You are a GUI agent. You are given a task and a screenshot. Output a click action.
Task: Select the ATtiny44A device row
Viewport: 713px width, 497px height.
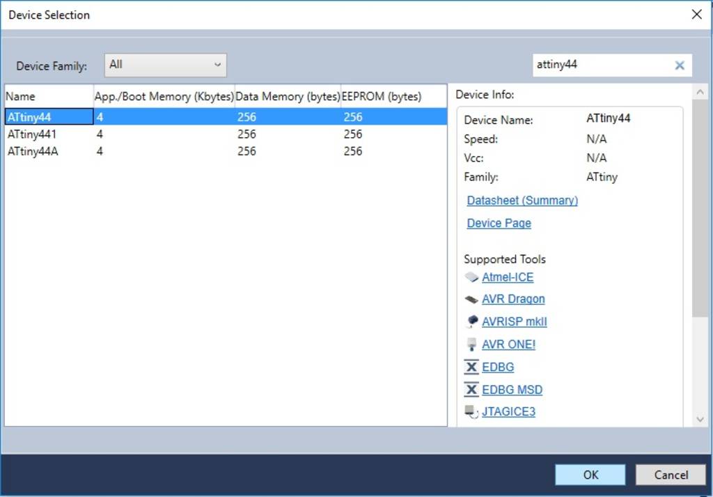pos(226,151)
